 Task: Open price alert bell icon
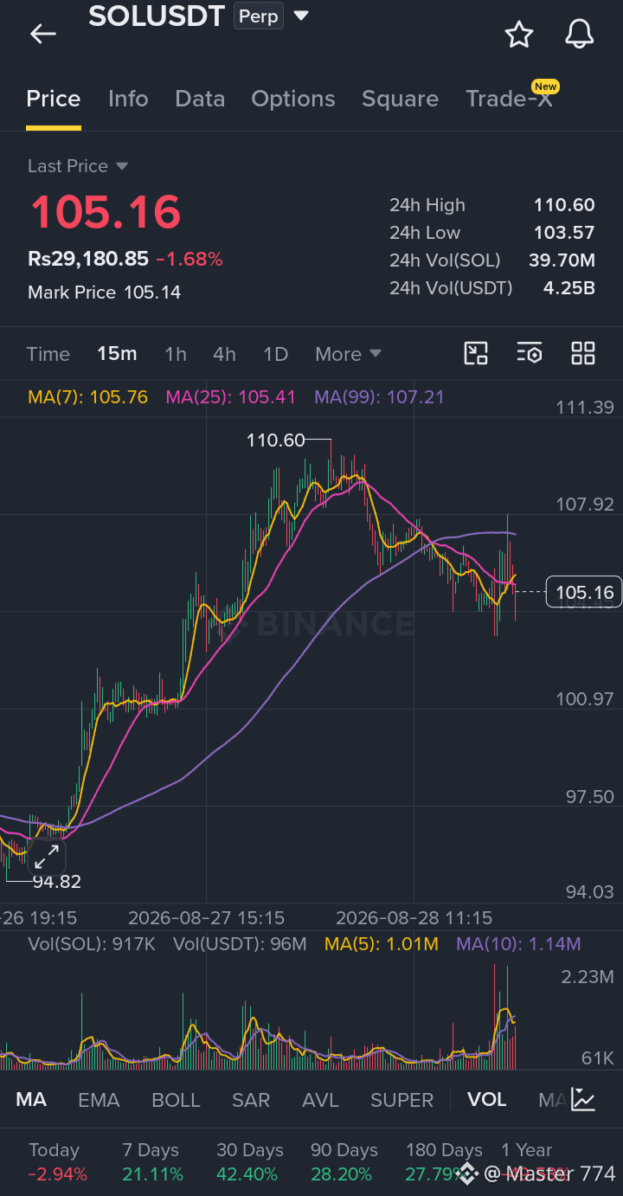(x=579, y=34)
